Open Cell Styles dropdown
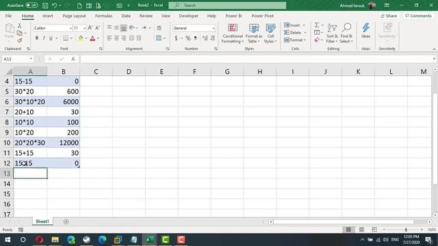 tap(270, 33)
